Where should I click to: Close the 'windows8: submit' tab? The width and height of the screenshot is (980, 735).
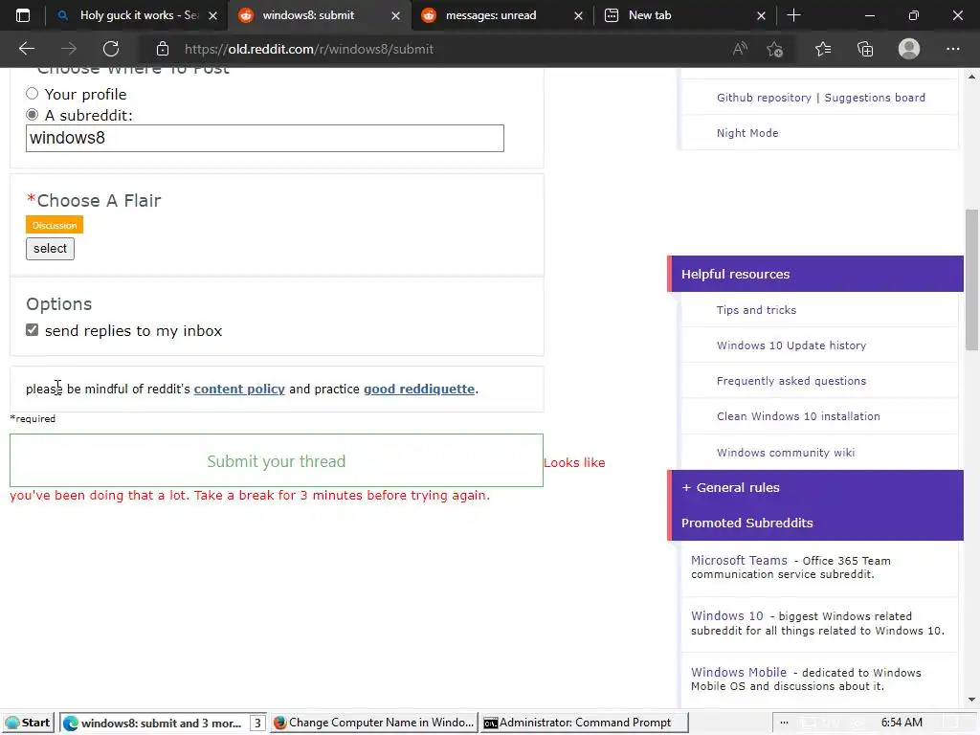(x=395, y=15)
